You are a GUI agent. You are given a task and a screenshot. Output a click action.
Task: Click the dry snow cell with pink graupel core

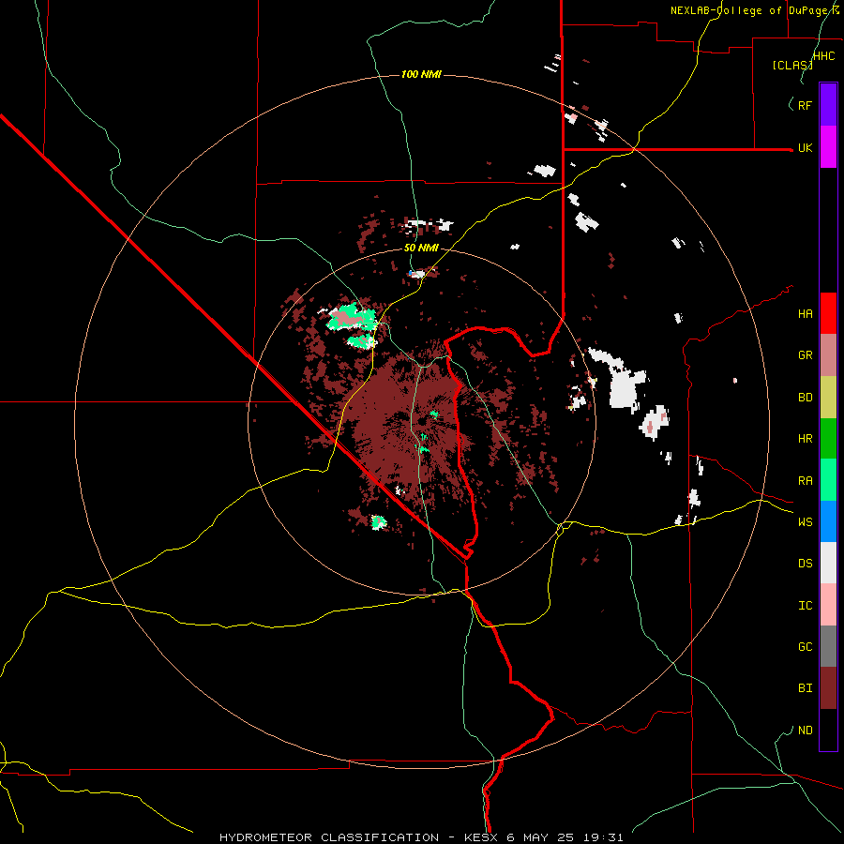pyautogui.click(x=655, y=423)
